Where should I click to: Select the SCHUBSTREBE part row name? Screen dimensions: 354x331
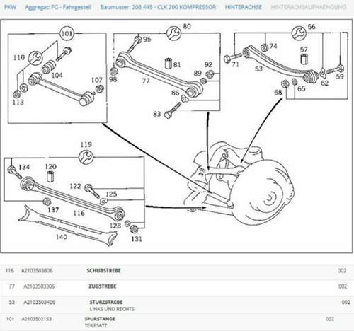click(x=103, y=270)
